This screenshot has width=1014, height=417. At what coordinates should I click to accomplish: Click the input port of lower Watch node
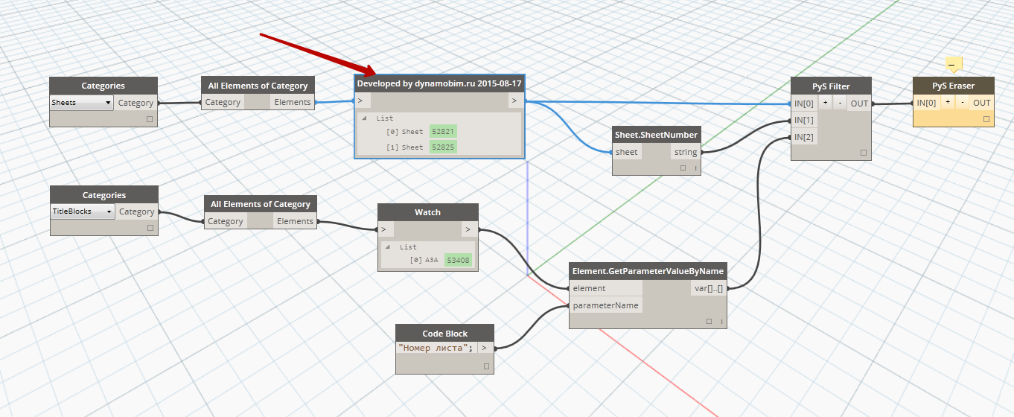(x=386, y=229)
